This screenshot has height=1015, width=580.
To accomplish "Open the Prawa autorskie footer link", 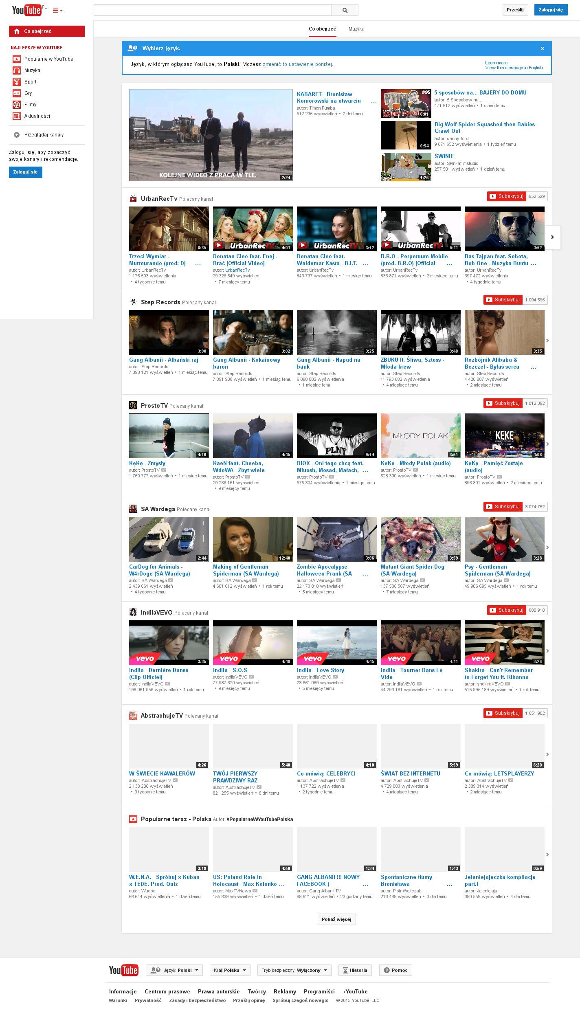I will (219, 991).
